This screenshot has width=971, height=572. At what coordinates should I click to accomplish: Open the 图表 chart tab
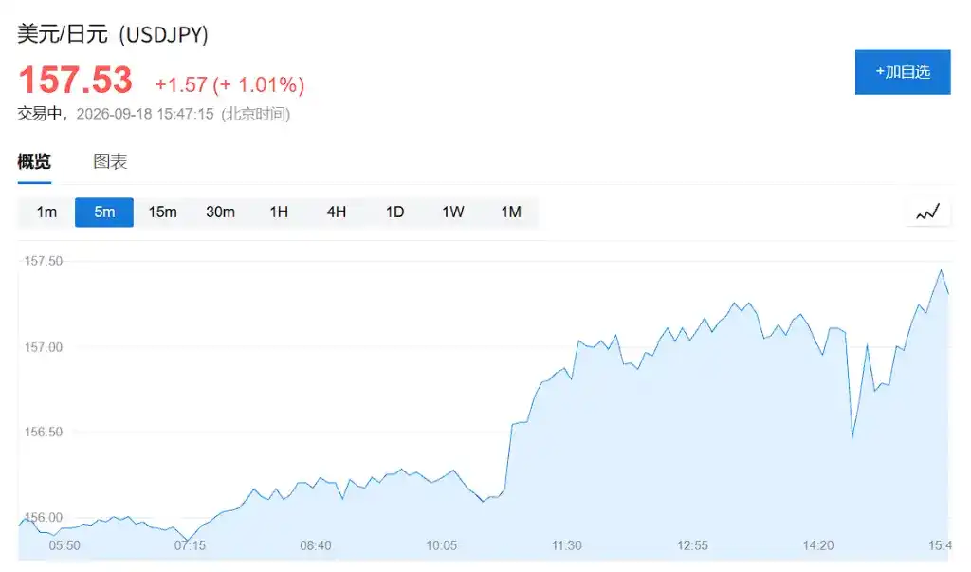tap(110, 162)
